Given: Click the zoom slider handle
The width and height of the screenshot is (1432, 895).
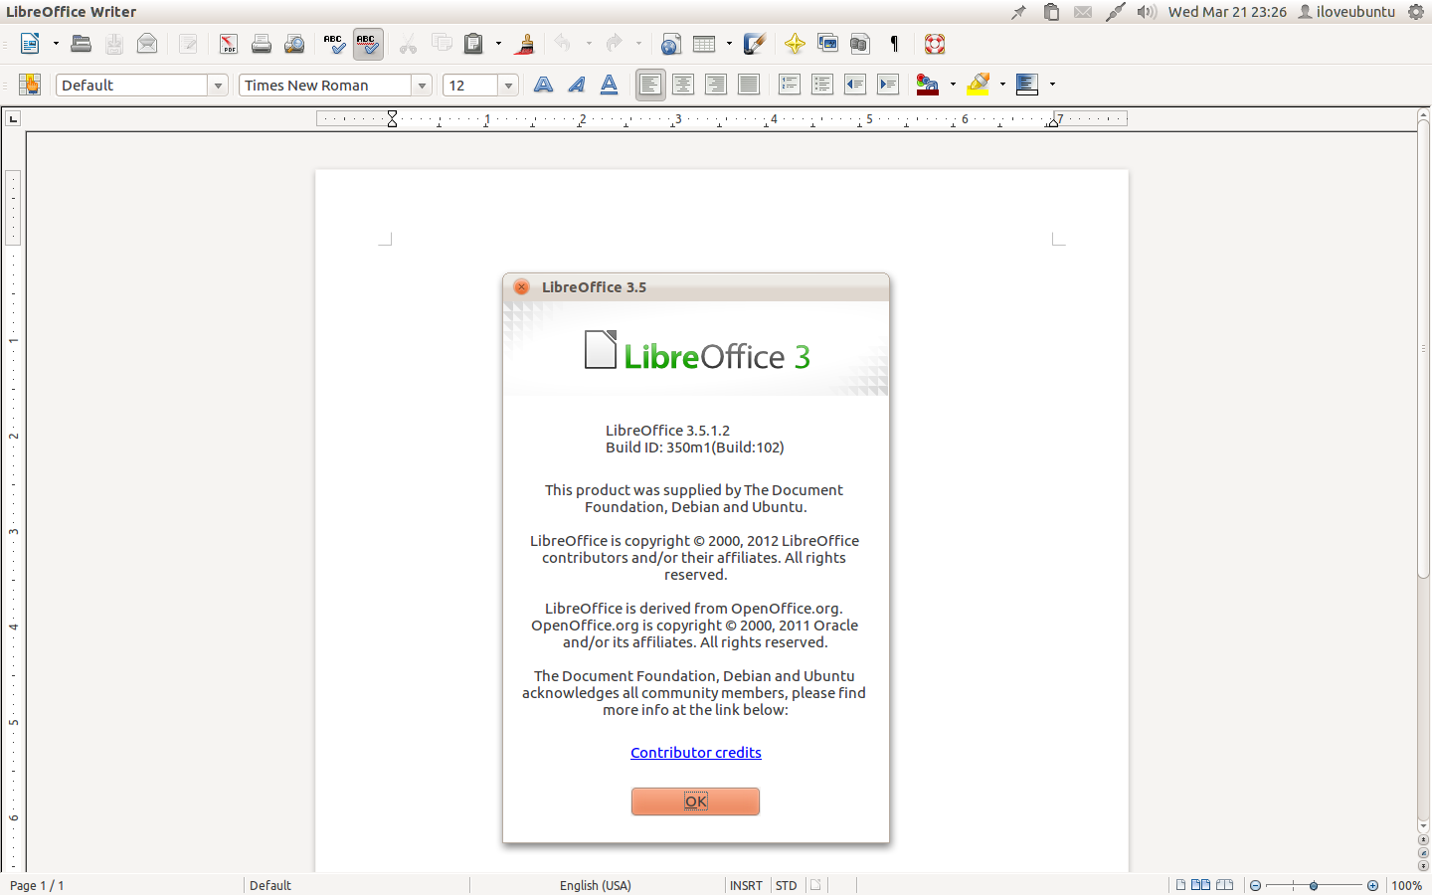Looking at the screenshot, I should (x=1314, y=885).
